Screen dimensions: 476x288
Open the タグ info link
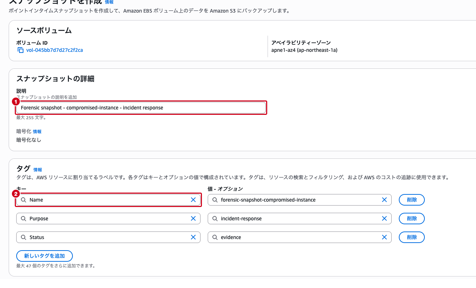pos(38,170)
